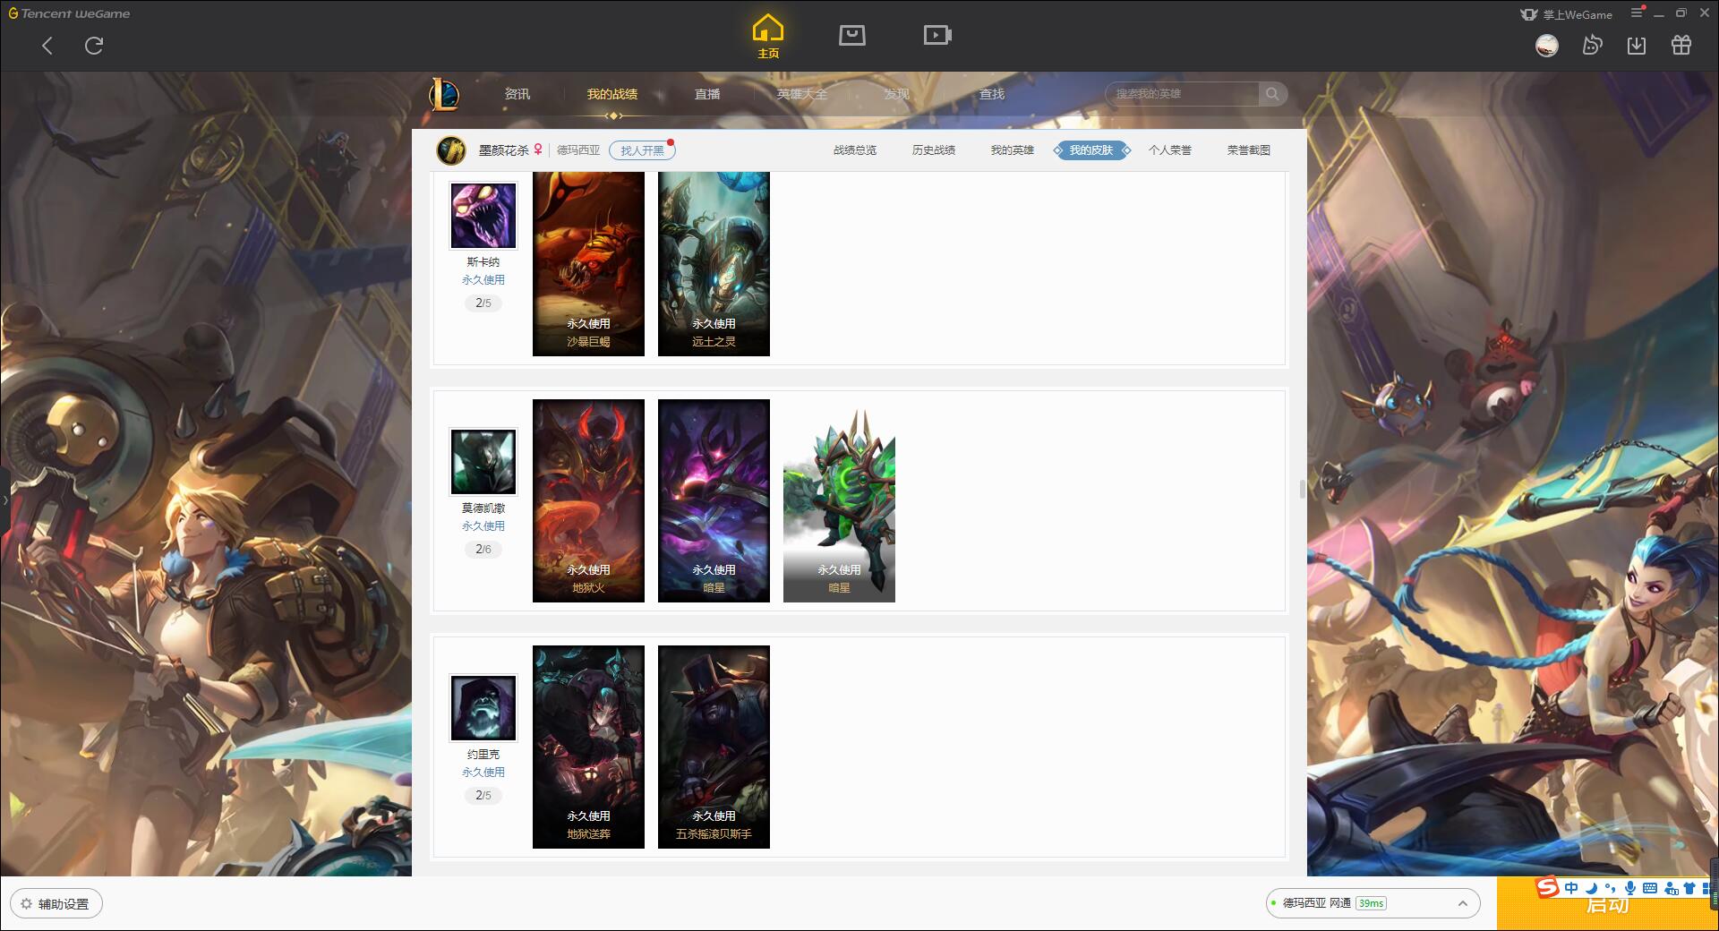Open the Sogou toolbox grid icon

pyautogui.click(x=1708, y=888)
